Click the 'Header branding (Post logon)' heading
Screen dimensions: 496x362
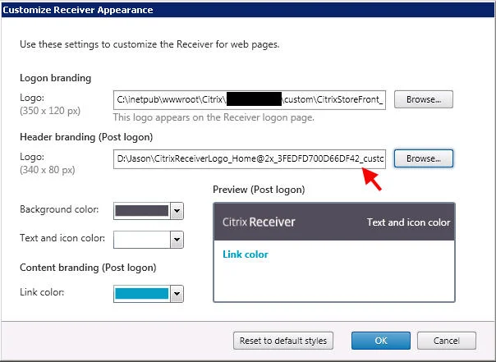coord(86,137)
